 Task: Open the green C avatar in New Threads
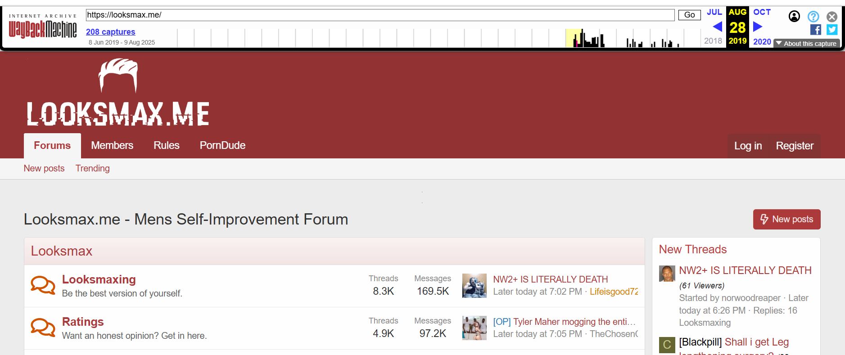667,345
